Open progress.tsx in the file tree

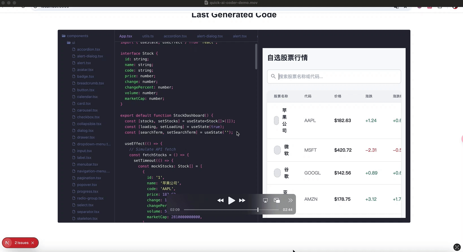click(x=85, y=191)
